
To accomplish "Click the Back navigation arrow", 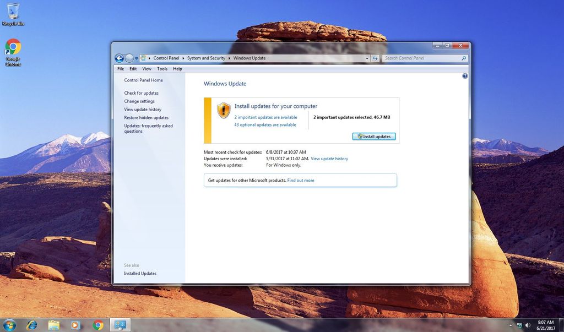I will (x=119, y=58).
